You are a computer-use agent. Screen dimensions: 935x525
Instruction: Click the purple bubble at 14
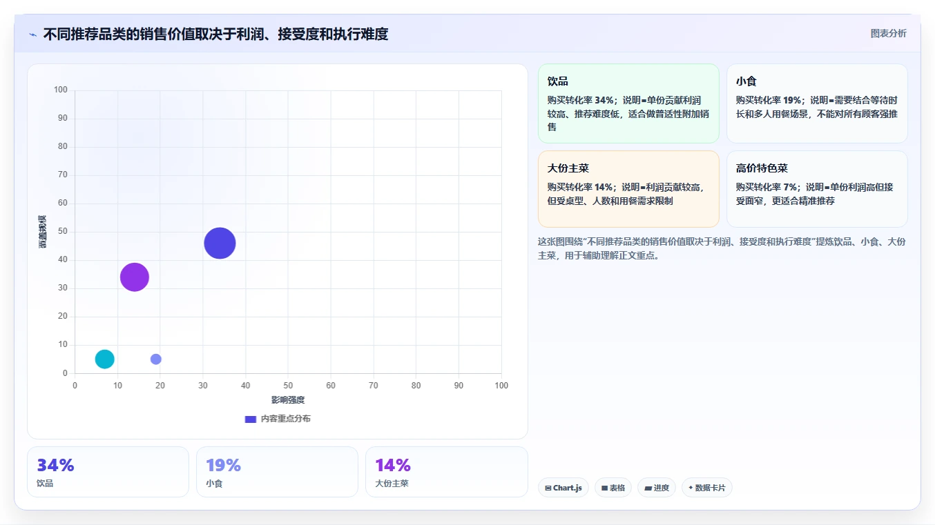pos(135,277)
